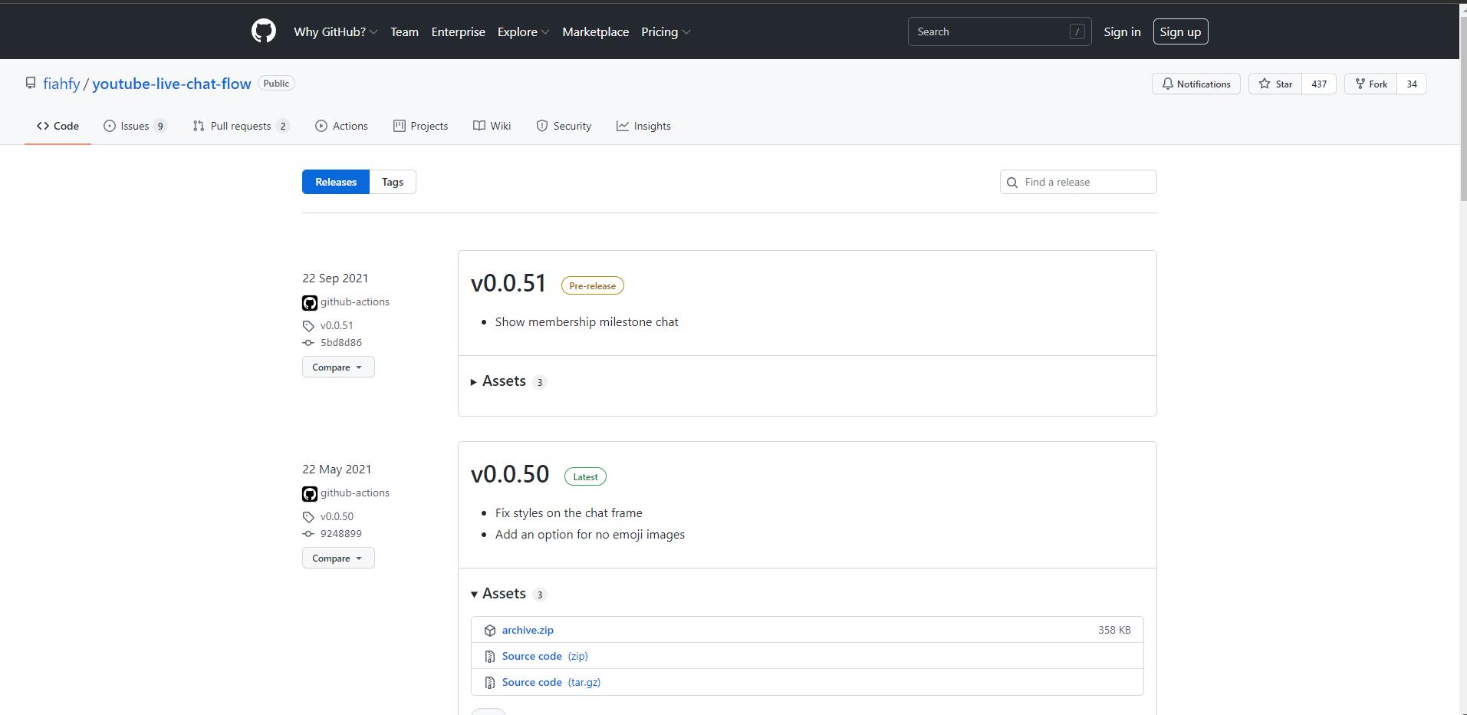Download Source code (zip)
This screenshot has height=715, width=1467.
(545, 656)
